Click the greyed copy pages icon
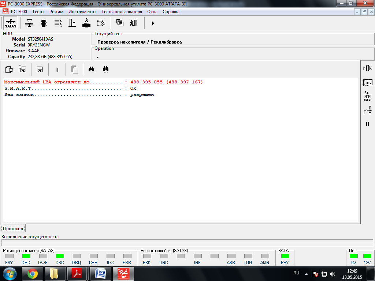The image size is (375, 281). pos(74,70)
